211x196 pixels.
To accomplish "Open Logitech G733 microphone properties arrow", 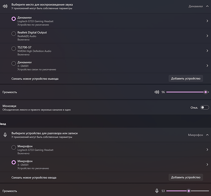I will coord(207,150).
